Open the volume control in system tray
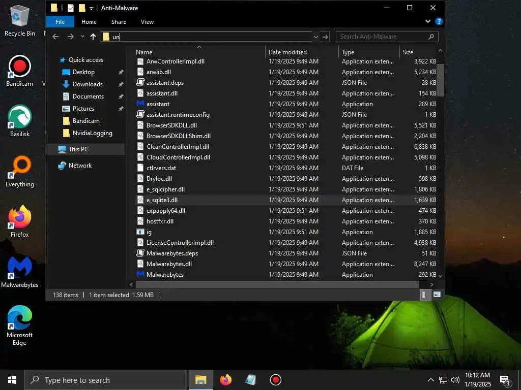Viewport: 521px width, 390px height. click(455, 380)
